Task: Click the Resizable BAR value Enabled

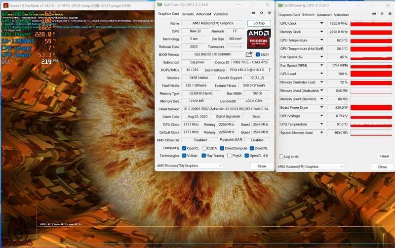Action: pos(257,140)
